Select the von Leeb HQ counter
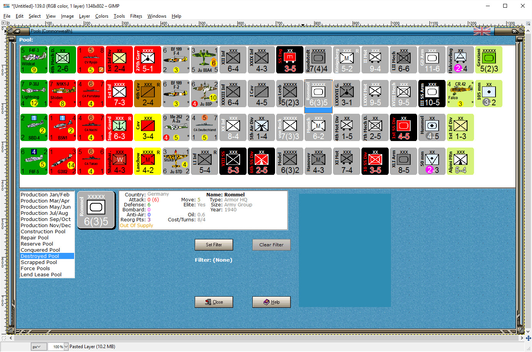 290,94
